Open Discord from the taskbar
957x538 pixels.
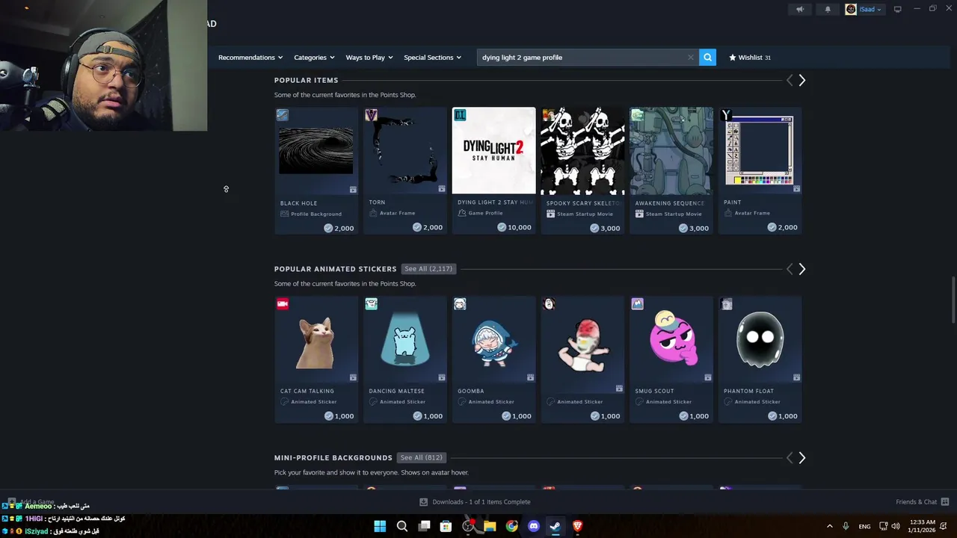click(x=533, y=526)
